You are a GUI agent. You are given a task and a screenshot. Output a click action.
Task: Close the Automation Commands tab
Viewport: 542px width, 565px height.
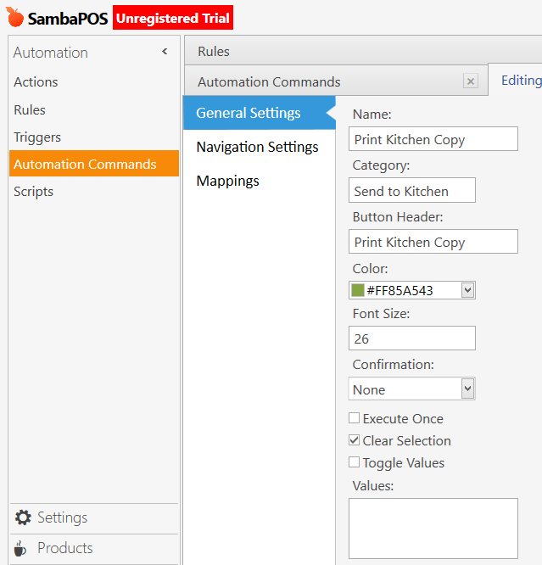click(470, 81)
